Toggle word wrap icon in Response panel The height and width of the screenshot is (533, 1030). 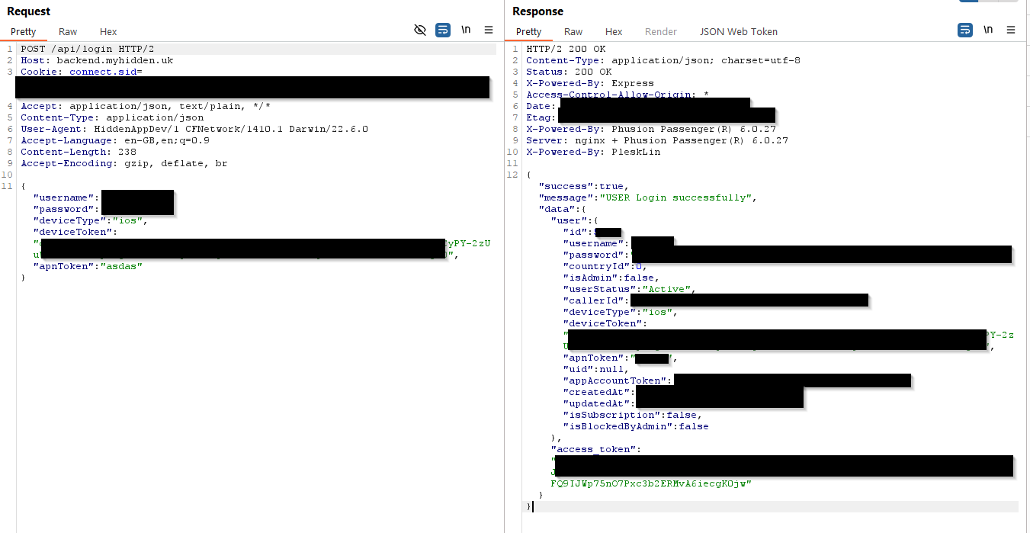coord(965,30)
